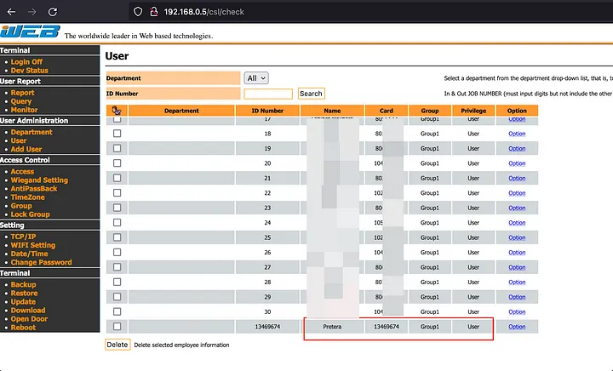Viewport: 613px width, 371px height.
Task: Select Open Door in Terminal menu
Action: pos(29,318)
